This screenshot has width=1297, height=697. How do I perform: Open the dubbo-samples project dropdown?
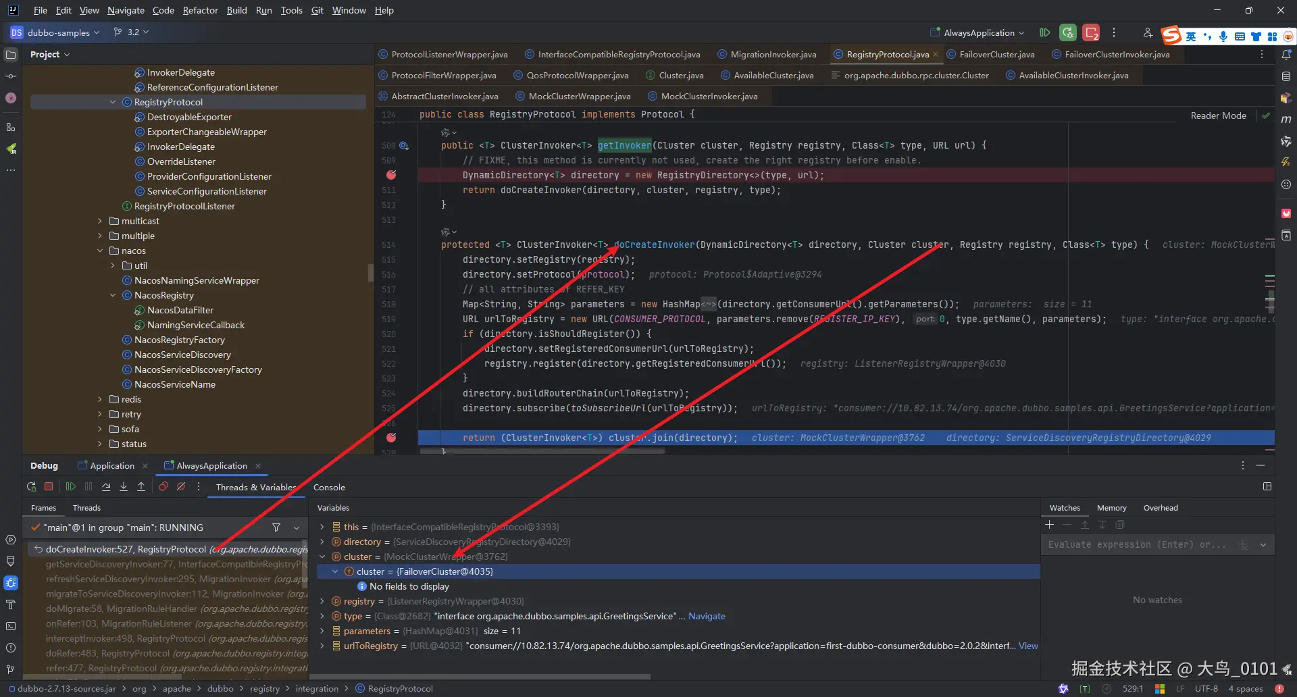tap(55, 32)
